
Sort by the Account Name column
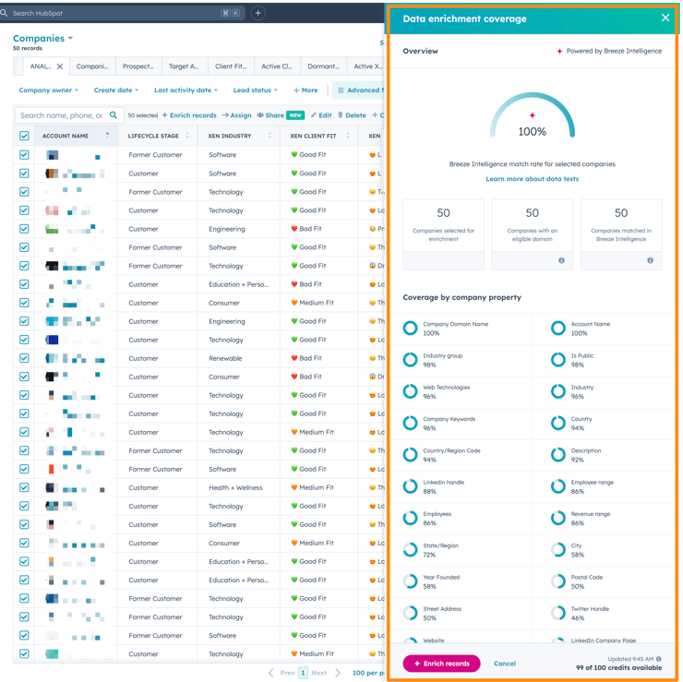76,136
